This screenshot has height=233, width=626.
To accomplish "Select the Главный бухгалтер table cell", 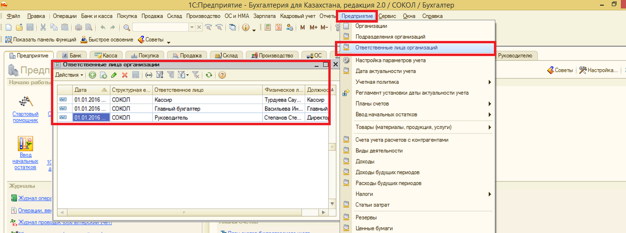I will [208, 109].
